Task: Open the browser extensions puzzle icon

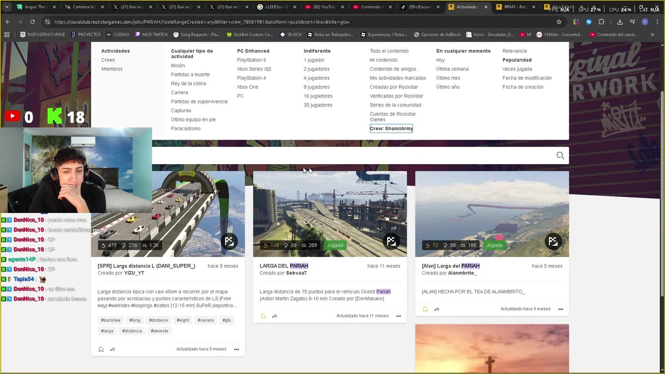Action: coord(601,22)
